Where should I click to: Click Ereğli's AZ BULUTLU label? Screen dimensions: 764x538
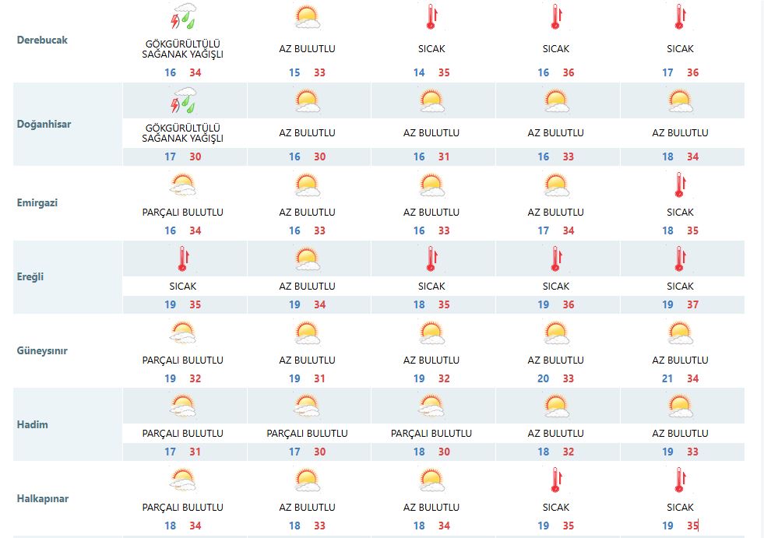tap(307, 287)
